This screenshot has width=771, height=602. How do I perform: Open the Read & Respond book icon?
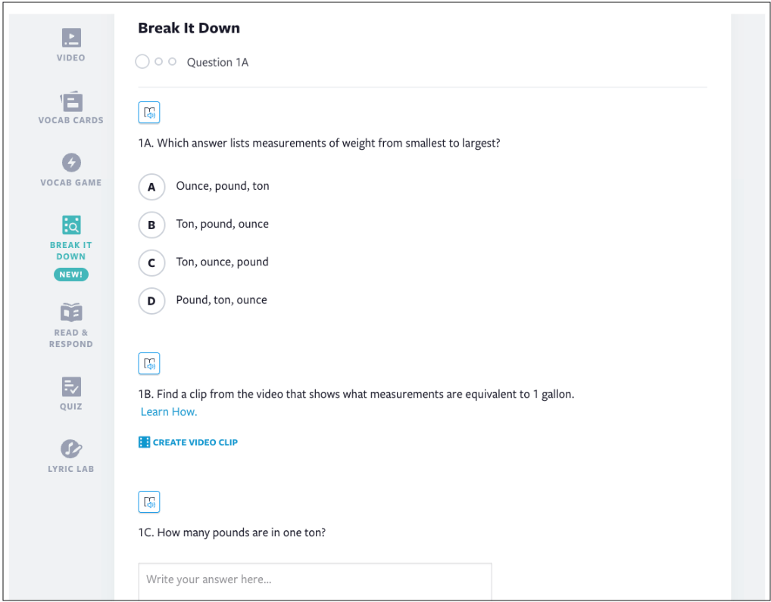tap(71, 312)
